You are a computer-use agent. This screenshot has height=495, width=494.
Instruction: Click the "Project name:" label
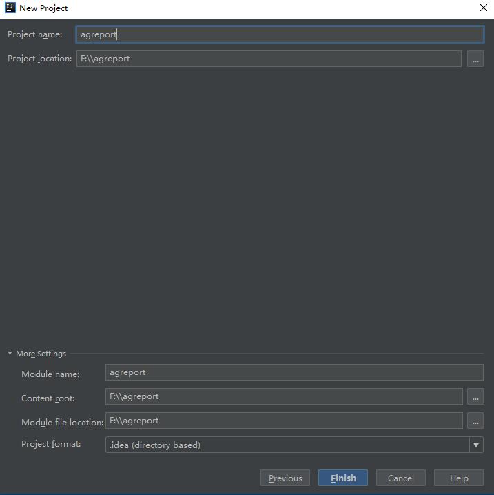34,34
